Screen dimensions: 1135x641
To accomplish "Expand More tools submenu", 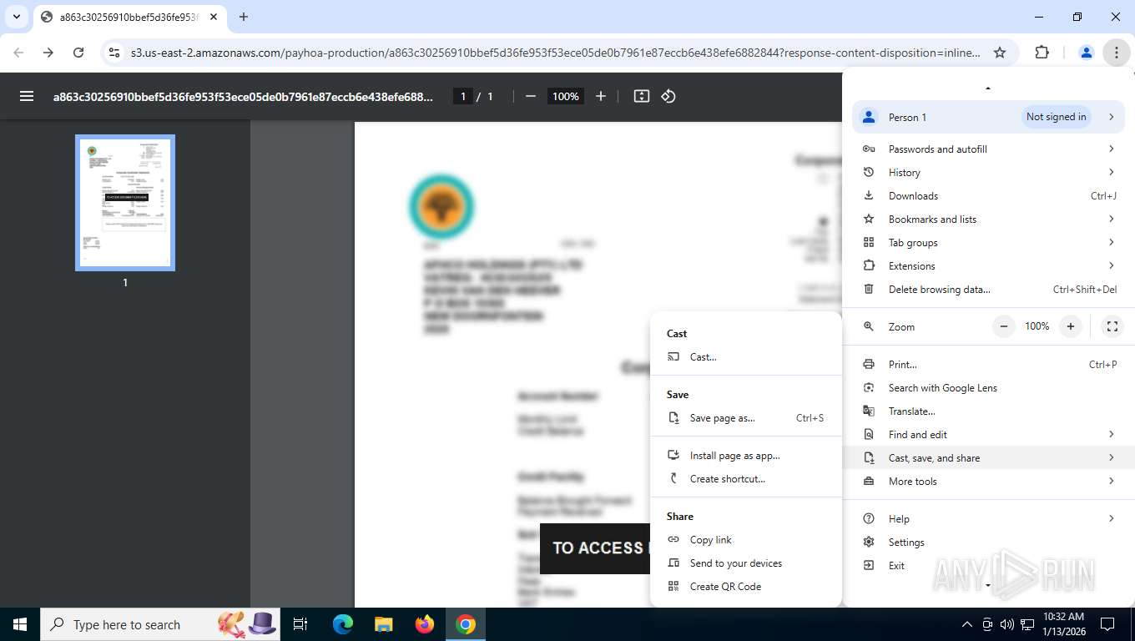I will (x=988, y=482).
